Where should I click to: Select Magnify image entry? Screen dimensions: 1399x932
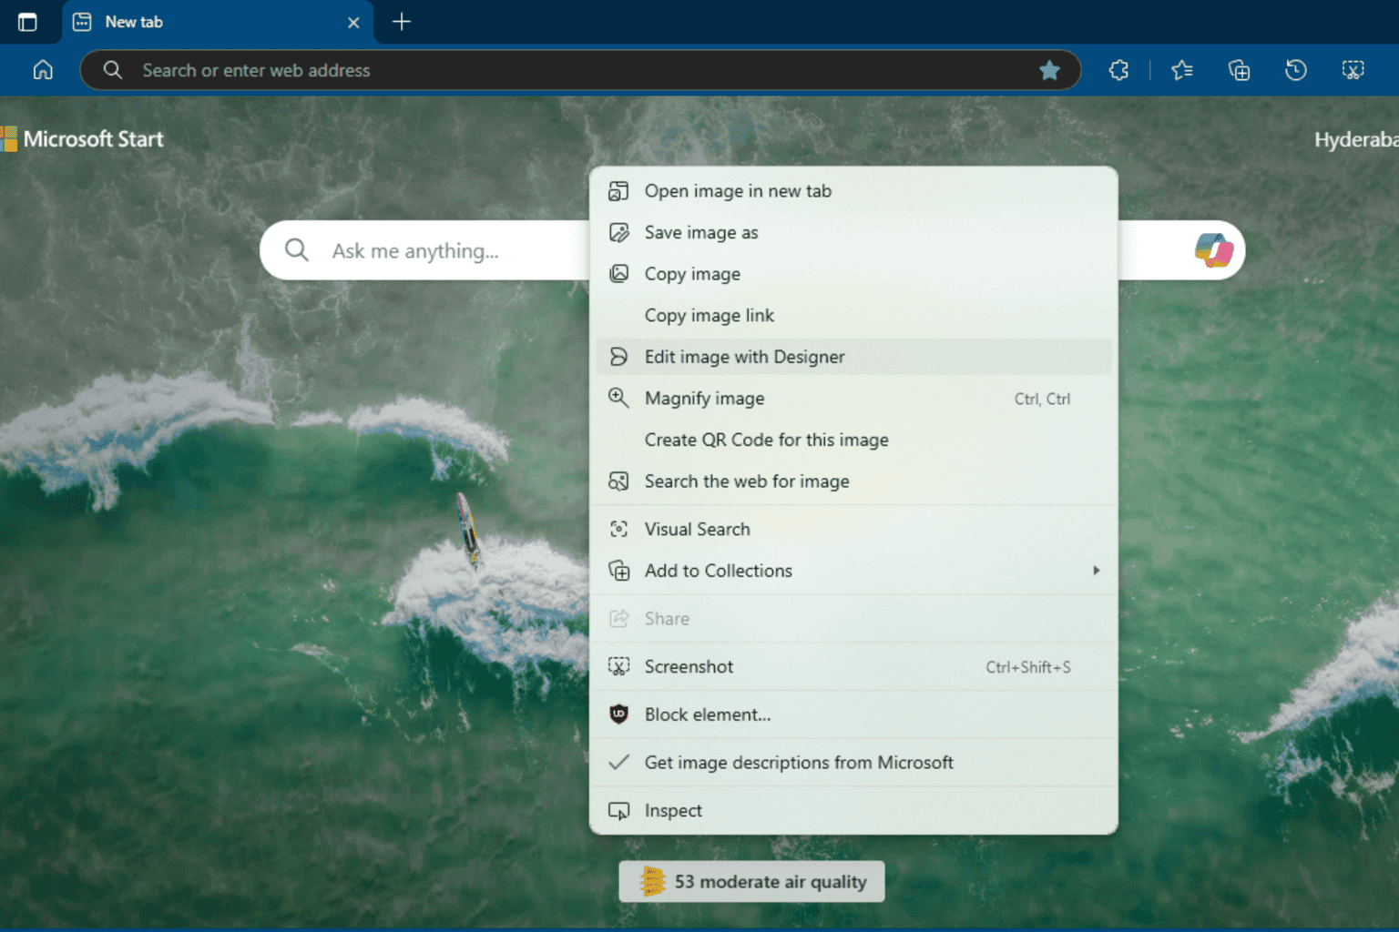click(853, 399)
